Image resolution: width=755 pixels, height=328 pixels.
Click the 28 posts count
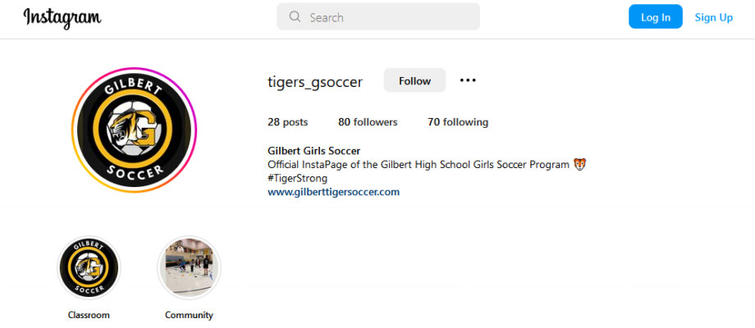287,122
